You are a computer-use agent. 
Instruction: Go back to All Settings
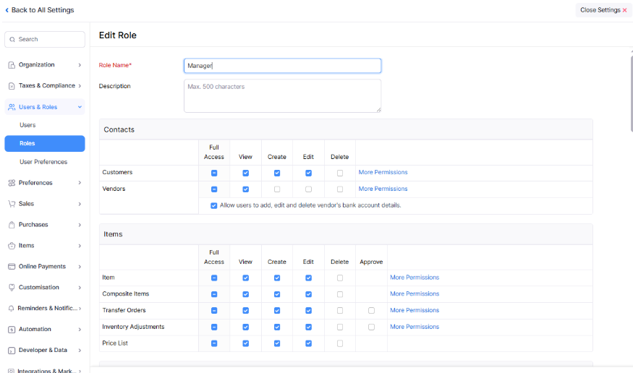point(40,10)
